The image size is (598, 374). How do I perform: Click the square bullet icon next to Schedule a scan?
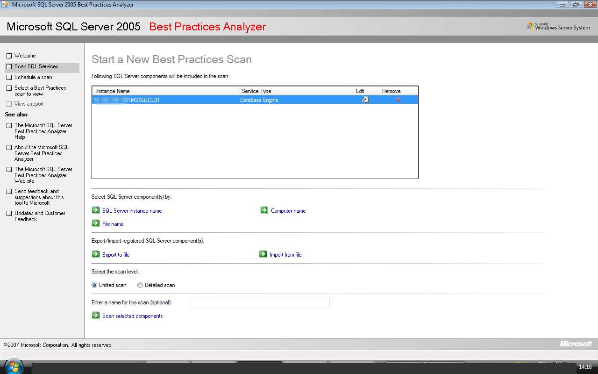[9, 77]
